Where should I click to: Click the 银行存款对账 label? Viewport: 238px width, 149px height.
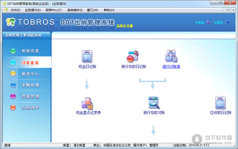pyautogui.click(x=154, y=112)
